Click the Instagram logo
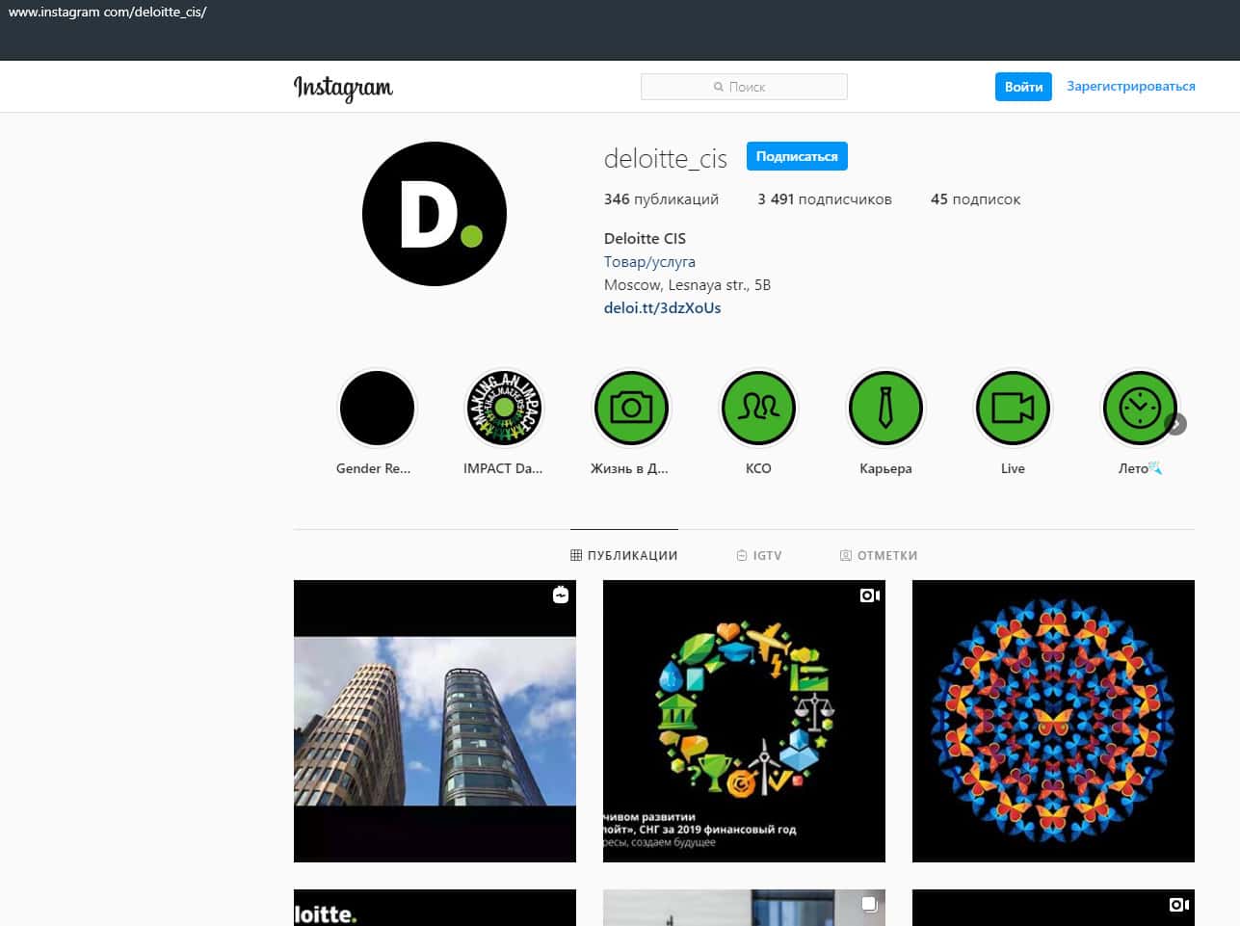The image size is (1240, 926). point(343,88)
